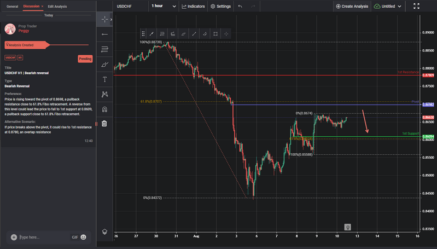Open chart Settings

tap(221, 6)
